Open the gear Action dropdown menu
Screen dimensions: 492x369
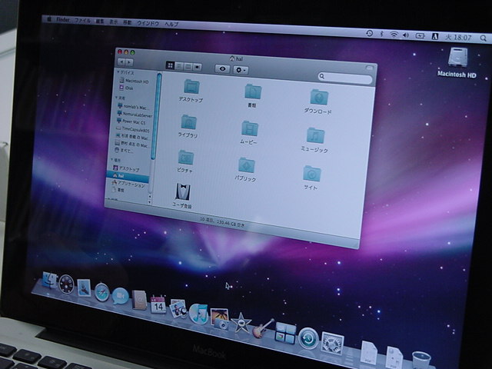click(241, 69)
